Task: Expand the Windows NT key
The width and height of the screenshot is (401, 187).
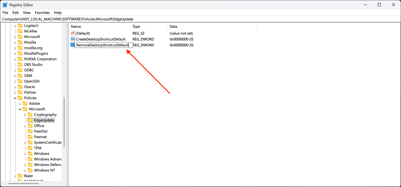Action: 25,170
